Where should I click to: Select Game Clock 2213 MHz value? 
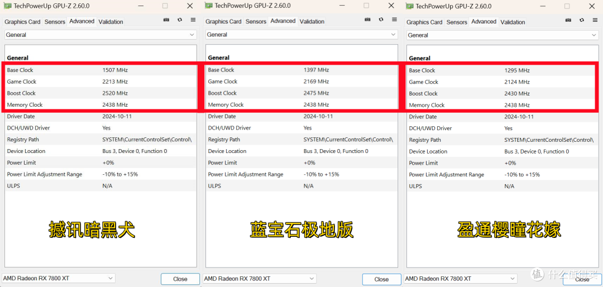[x=115, y=82]
